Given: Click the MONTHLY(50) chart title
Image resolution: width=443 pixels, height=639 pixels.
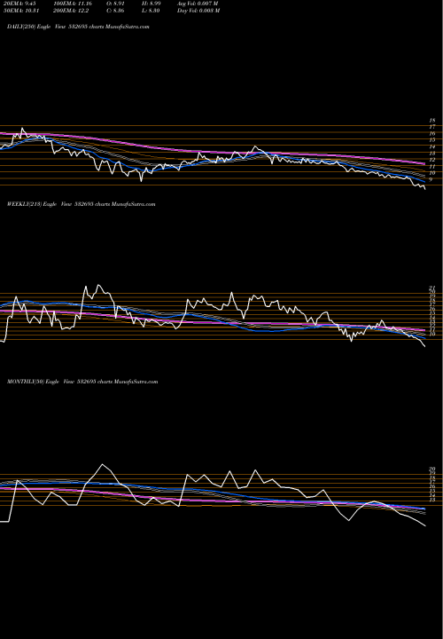Looking at the screenshot, I should click(82, 382).
